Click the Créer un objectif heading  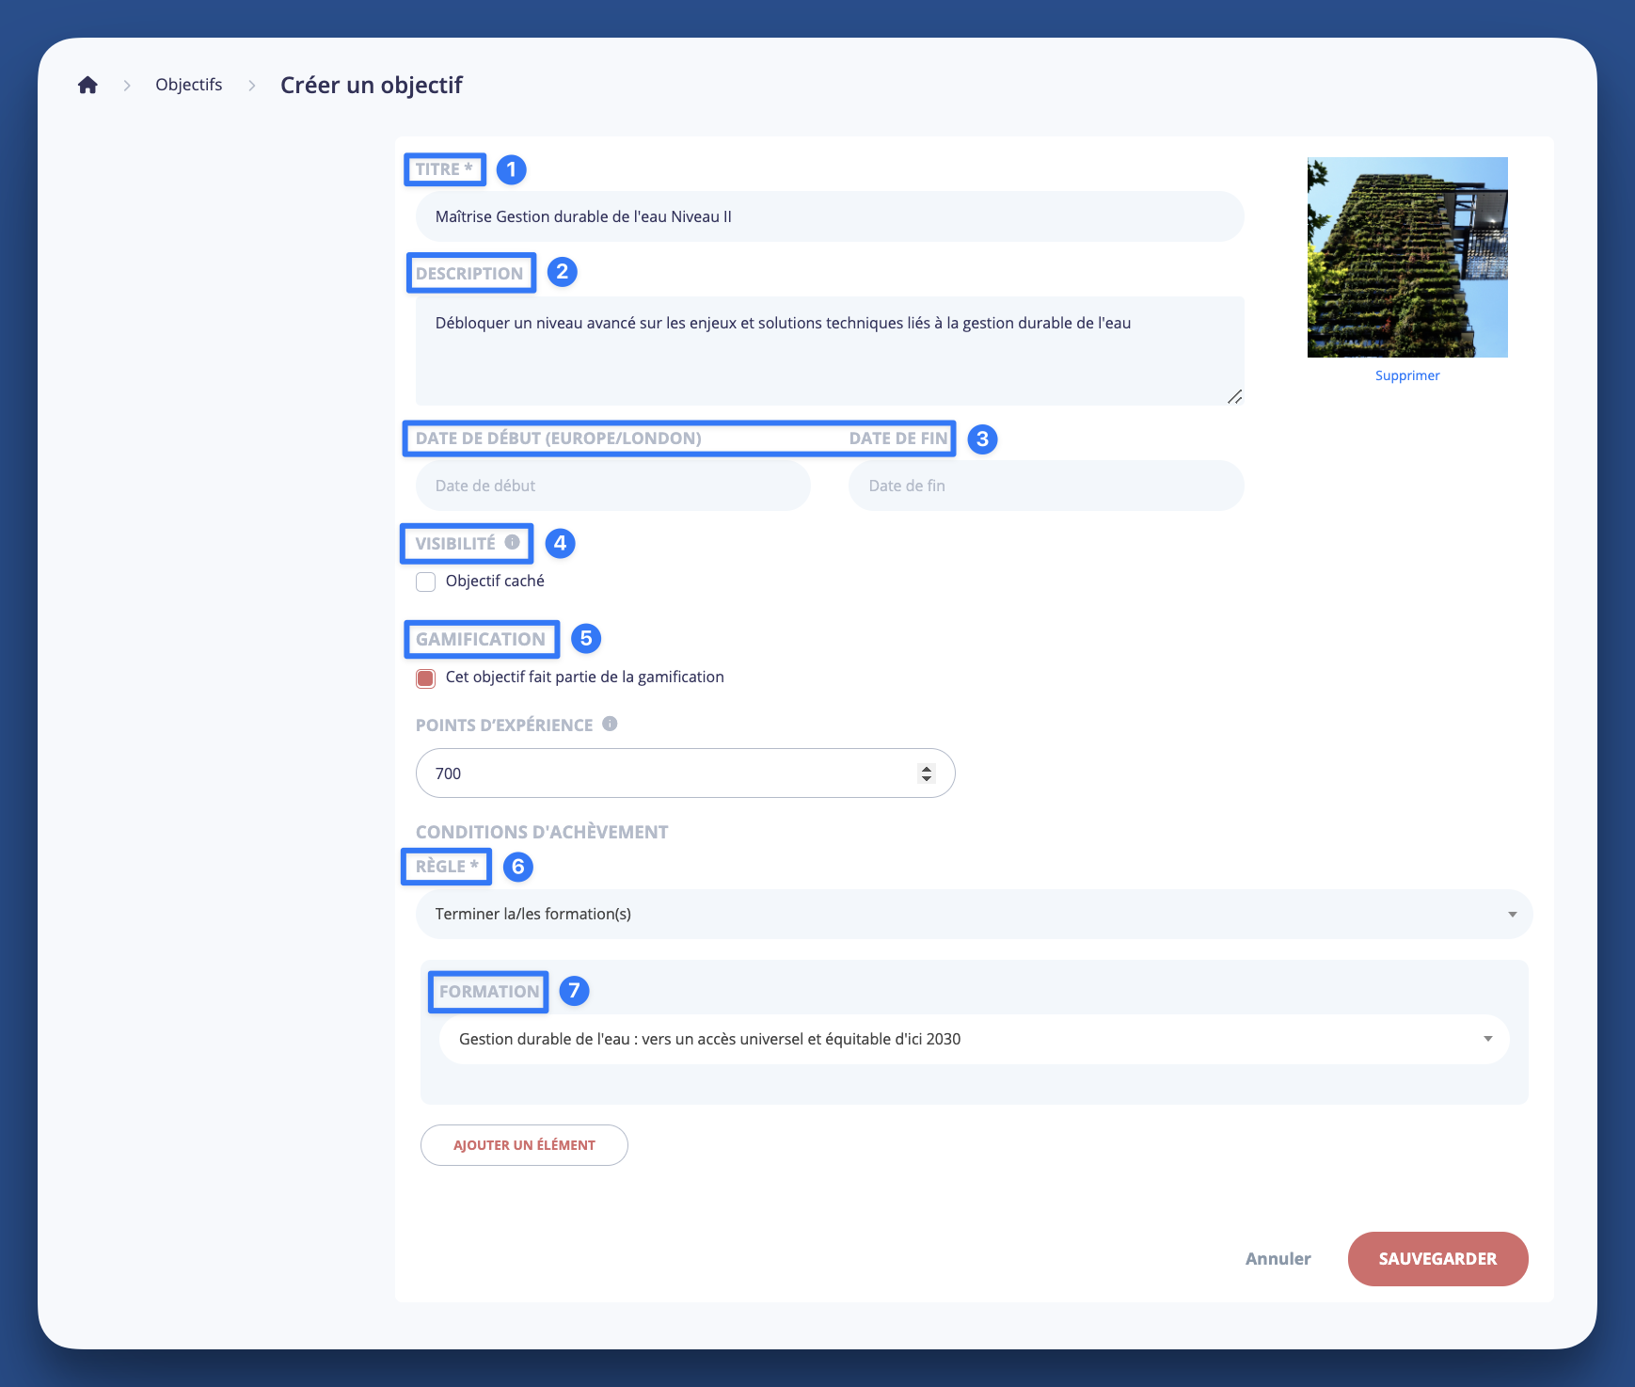click(x=372, y=86)
